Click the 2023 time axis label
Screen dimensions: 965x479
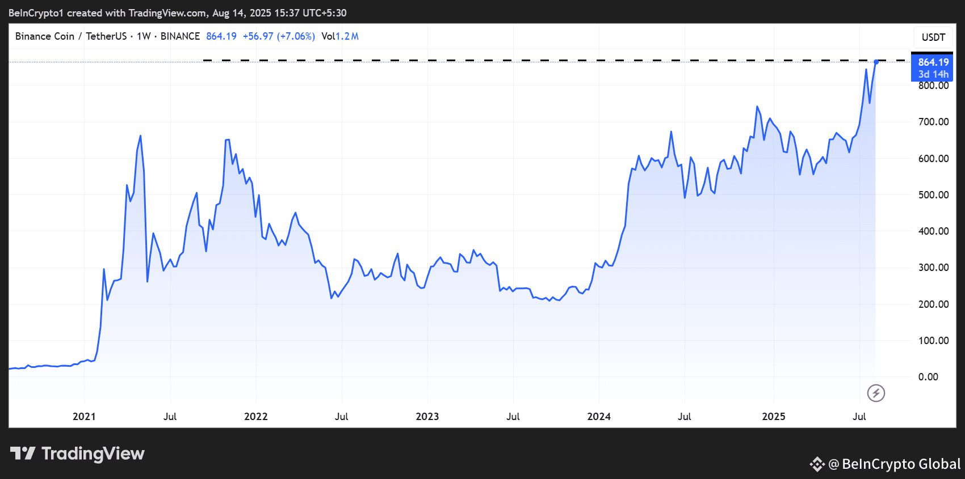427,417
